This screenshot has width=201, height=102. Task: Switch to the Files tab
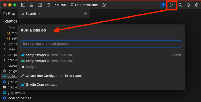tap(9, 14)
